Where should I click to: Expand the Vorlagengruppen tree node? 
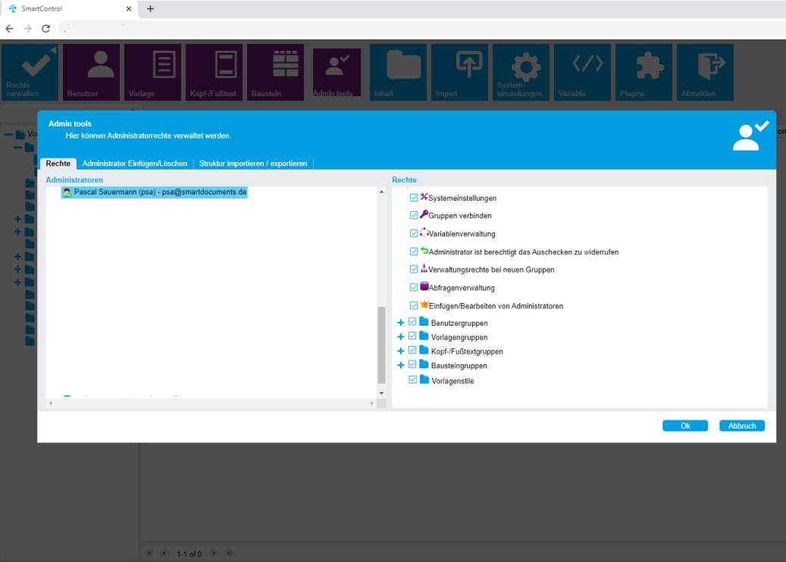[x=401, y=337]
